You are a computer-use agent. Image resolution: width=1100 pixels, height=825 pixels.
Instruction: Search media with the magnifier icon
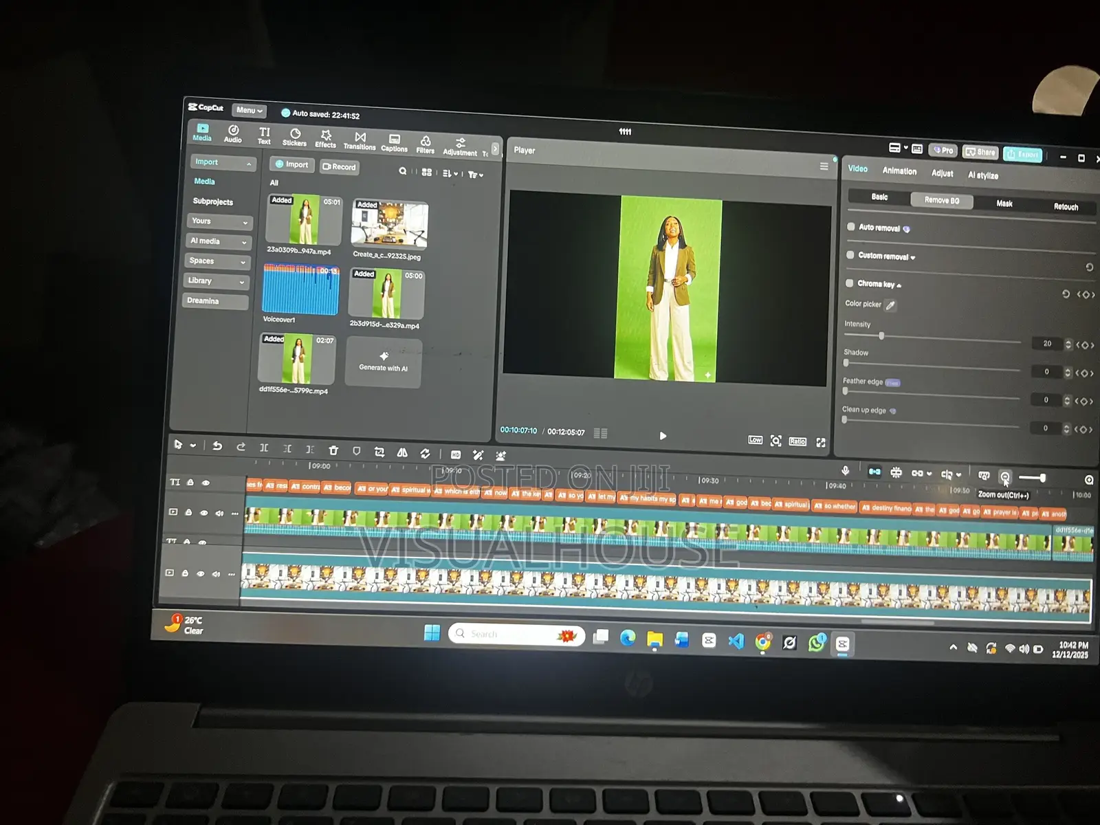click(403, 170)
